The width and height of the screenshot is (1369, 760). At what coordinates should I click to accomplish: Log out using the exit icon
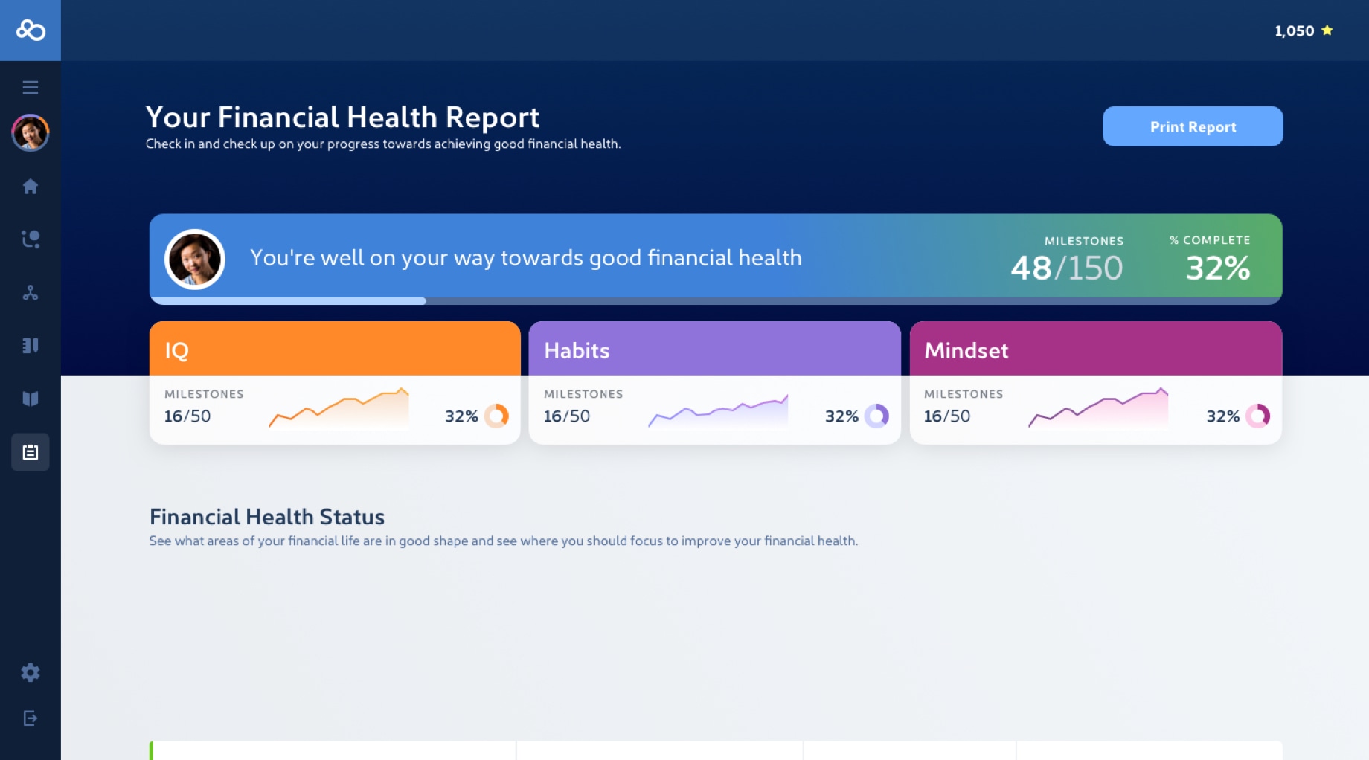30,718
